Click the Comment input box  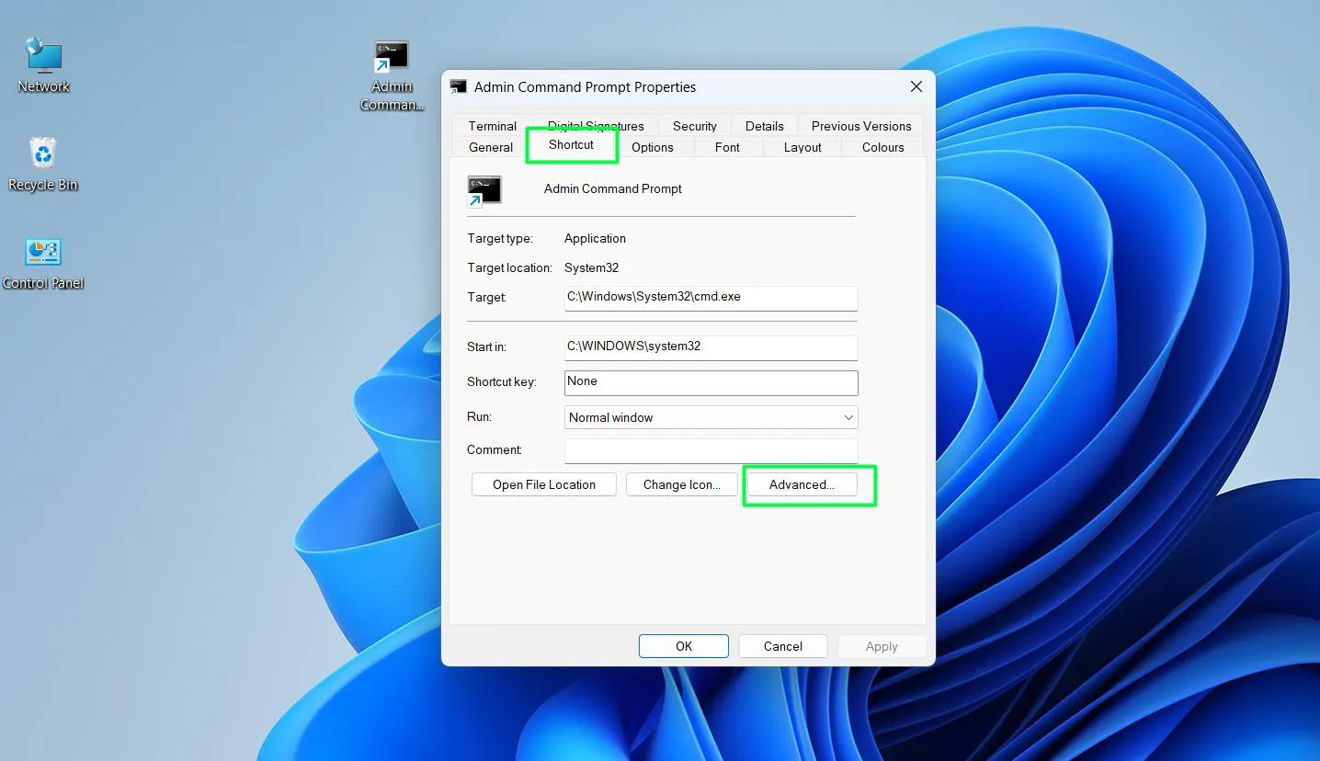pyautogui.click(x=710, y=450)
